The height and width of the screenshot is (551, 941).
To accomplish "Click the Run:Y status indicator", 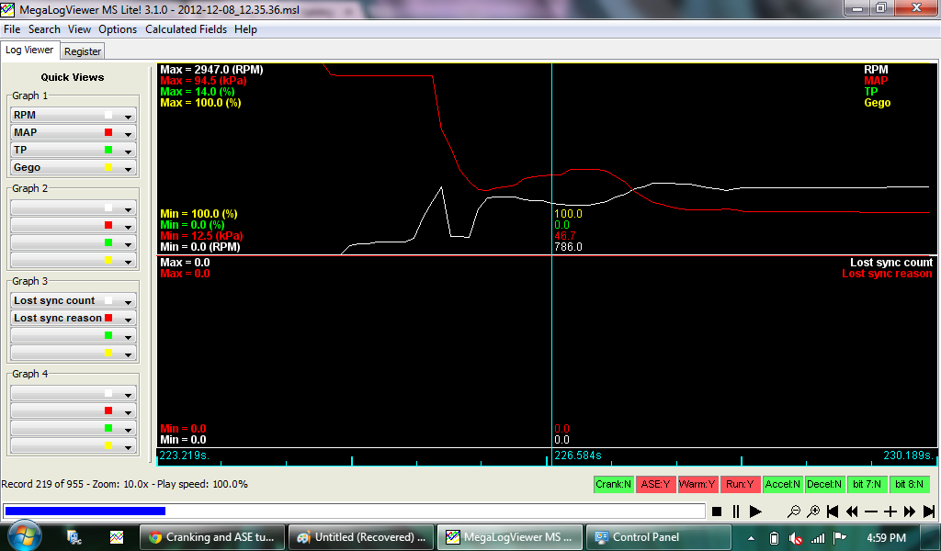I will [x=740, y=485].
